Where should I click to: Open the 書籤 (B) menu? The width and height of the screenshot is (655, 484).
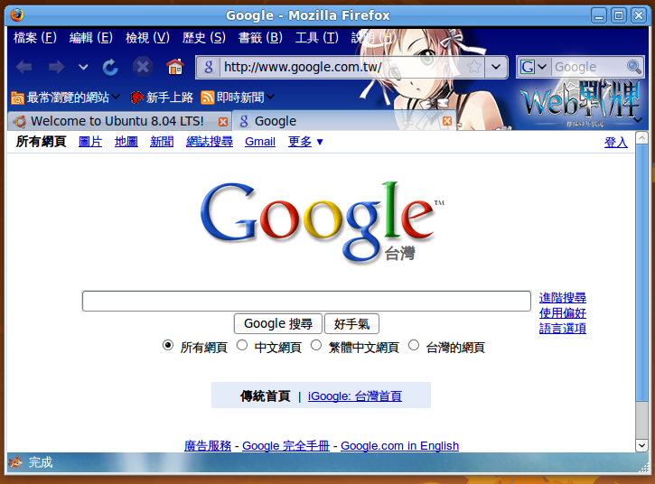point(260,38)
